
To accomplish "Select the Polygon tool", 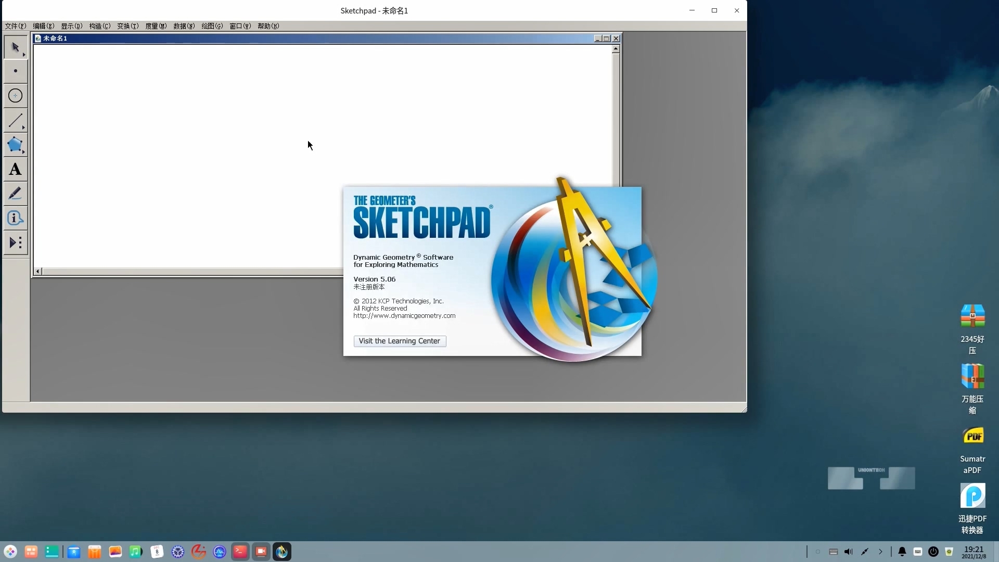I will [16, 145].
